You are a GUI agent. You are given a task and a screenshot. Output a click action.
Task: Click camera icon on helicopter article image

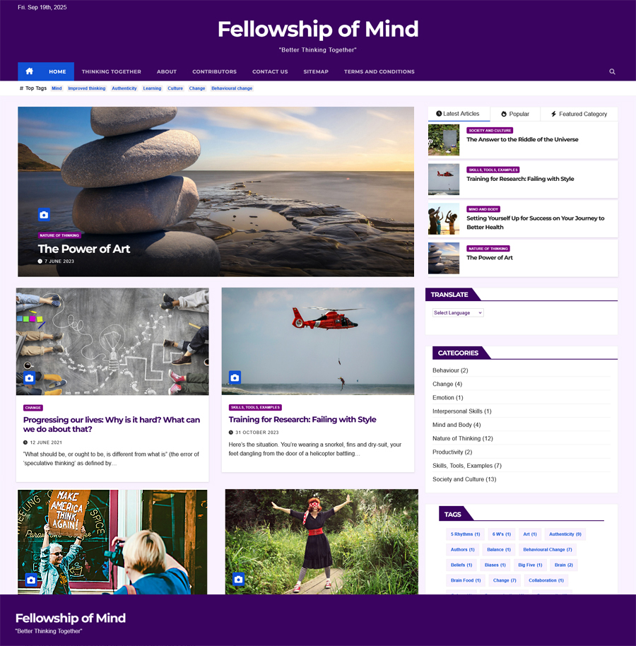(x=235, y=377)
